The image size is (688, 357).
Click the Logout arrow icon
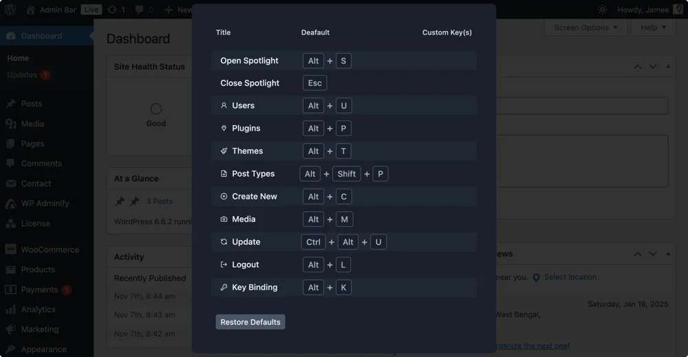click(224, 264)
